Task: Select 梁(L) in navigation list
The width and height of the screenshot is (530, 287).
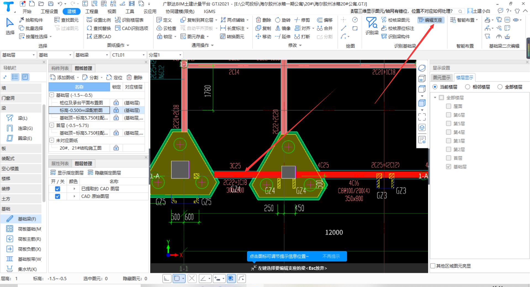Action: (22, 118)
